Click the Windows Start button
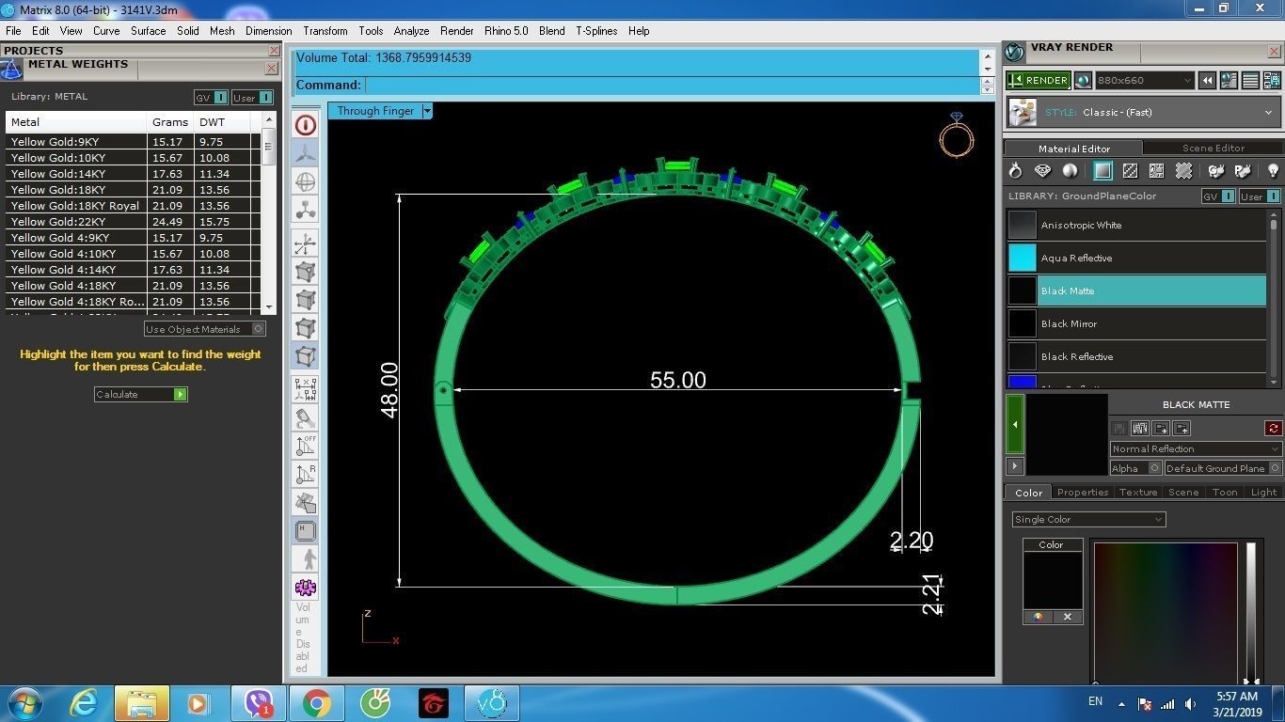 24,703
